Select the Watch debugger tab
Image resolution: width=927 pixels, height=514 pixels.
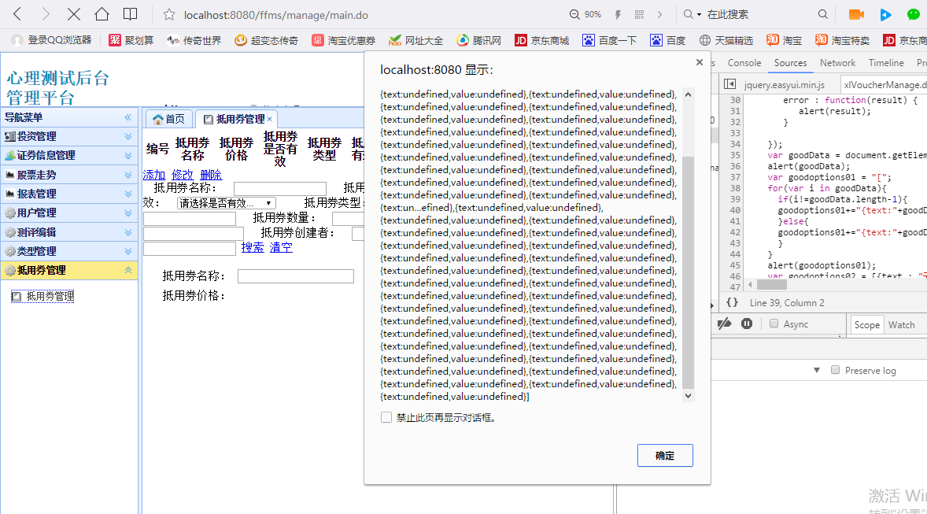[x=902, y=325]
